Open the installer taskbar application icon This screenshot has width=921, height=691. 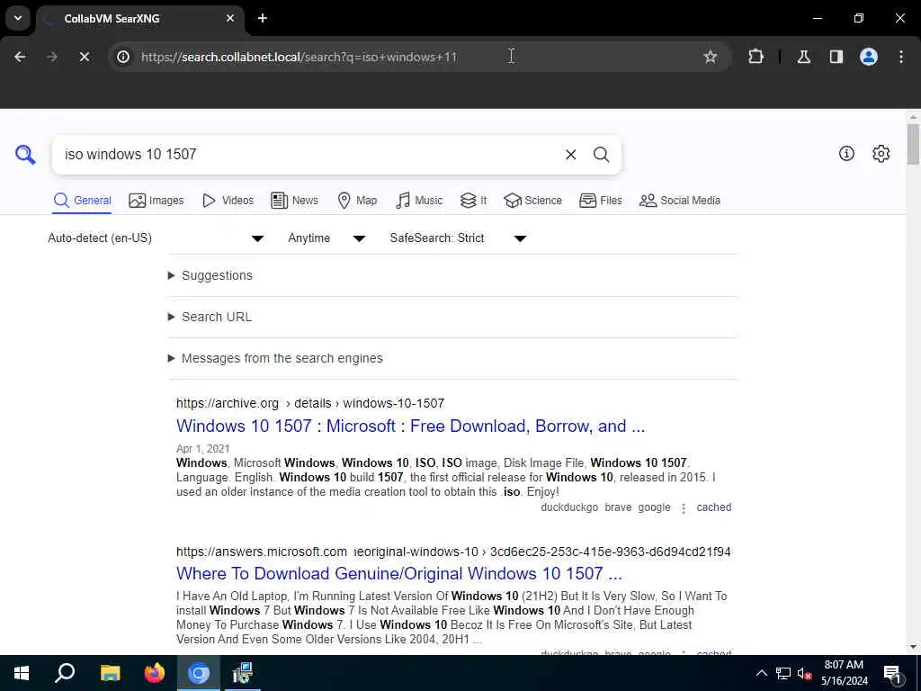pyautogui.click(x=242, y=673)
